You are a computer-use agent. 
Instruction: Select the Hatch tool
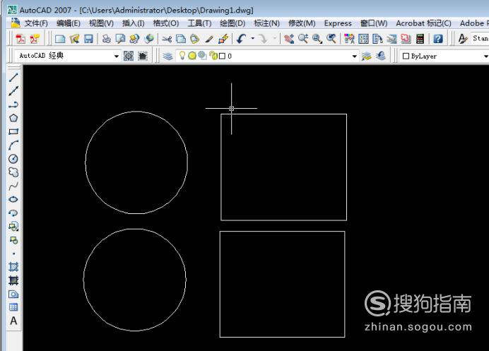pyautogui.click(x=13, y=267)
